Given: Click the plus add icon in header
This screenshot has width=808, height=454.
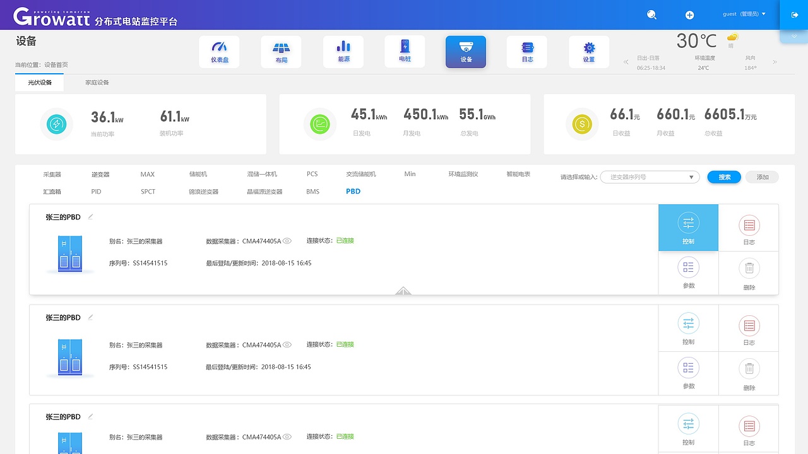Looking at the screenshot, I should click(x=689, y=15).
